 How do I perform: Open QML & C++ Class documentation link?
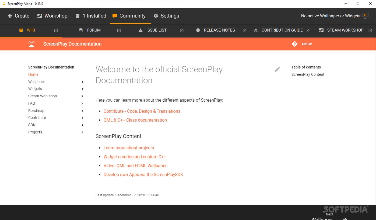(x=135, y=120)
